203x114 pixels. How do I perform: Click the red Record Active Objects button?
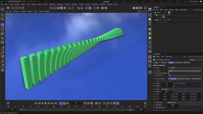[85, 103]
